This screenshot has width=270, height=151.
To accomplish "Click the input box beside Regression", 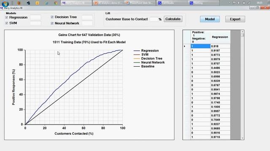I will tap(35, 17).
